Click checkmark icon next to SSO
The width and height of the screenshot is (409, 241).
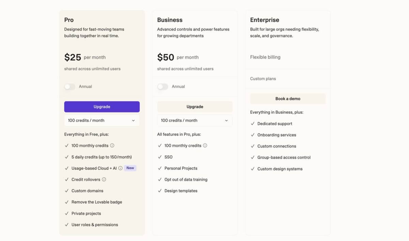(x=160, y=157)
